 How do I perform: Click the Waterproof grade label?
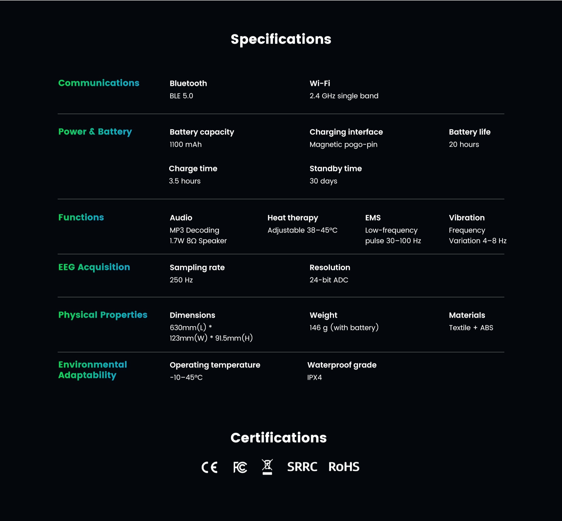click(342, 365)
